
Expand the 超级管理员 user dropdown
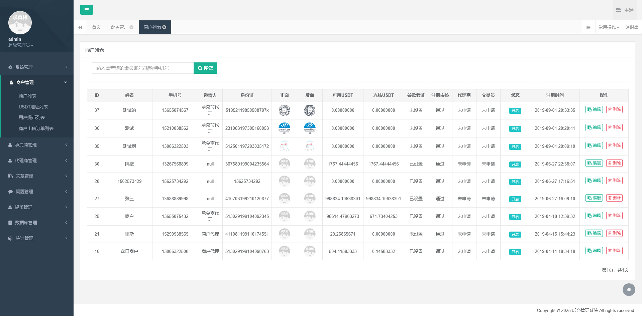[21, 45]
